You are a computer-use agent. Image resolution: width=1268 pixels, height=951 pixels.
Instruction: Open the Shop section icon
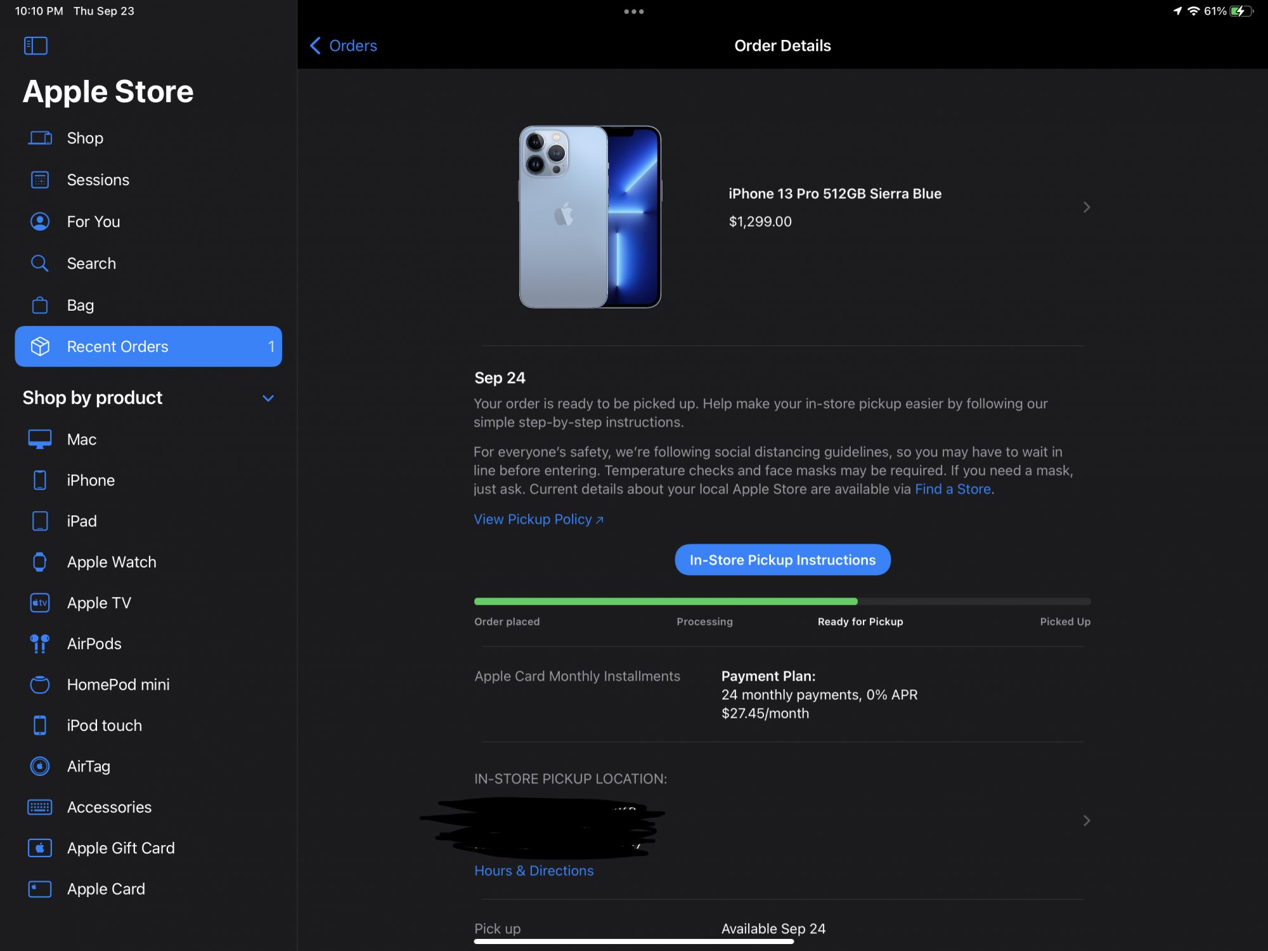40,138
